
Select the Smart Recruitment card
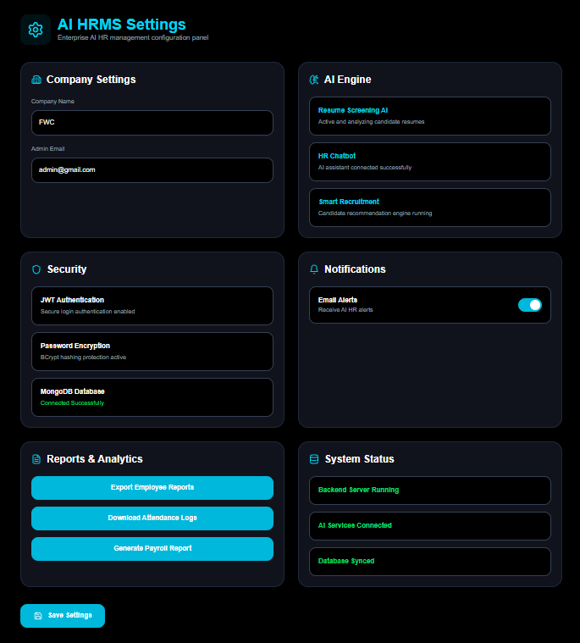click(x=430, y=208)
